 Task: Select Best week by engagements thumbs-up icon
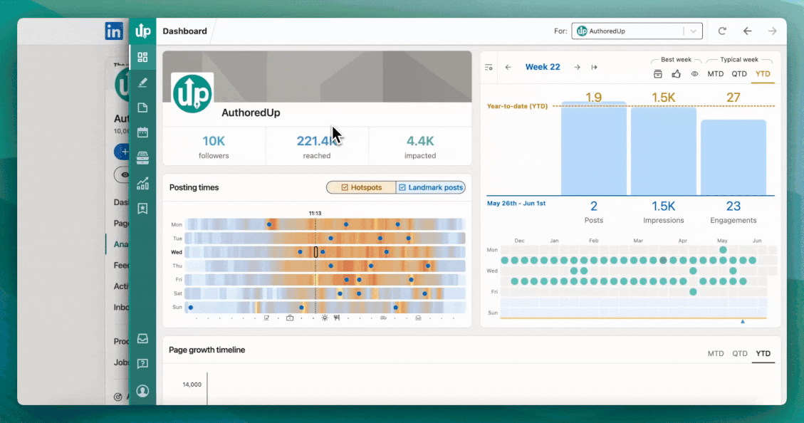pos(677,74)
